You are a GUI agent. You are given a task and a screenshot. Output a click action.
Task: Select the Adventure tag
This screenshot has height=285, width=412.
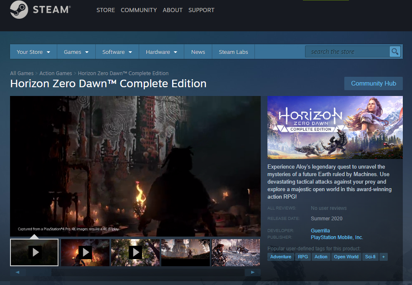(281, 257)
